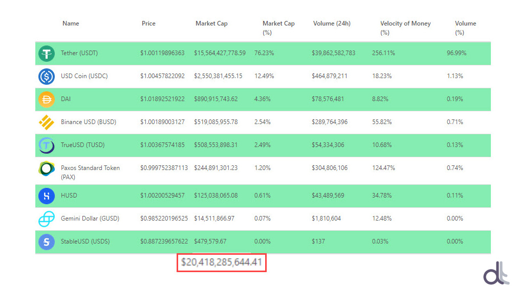Select StableUSD market cap $479,579.67

(x=210, y=241)
